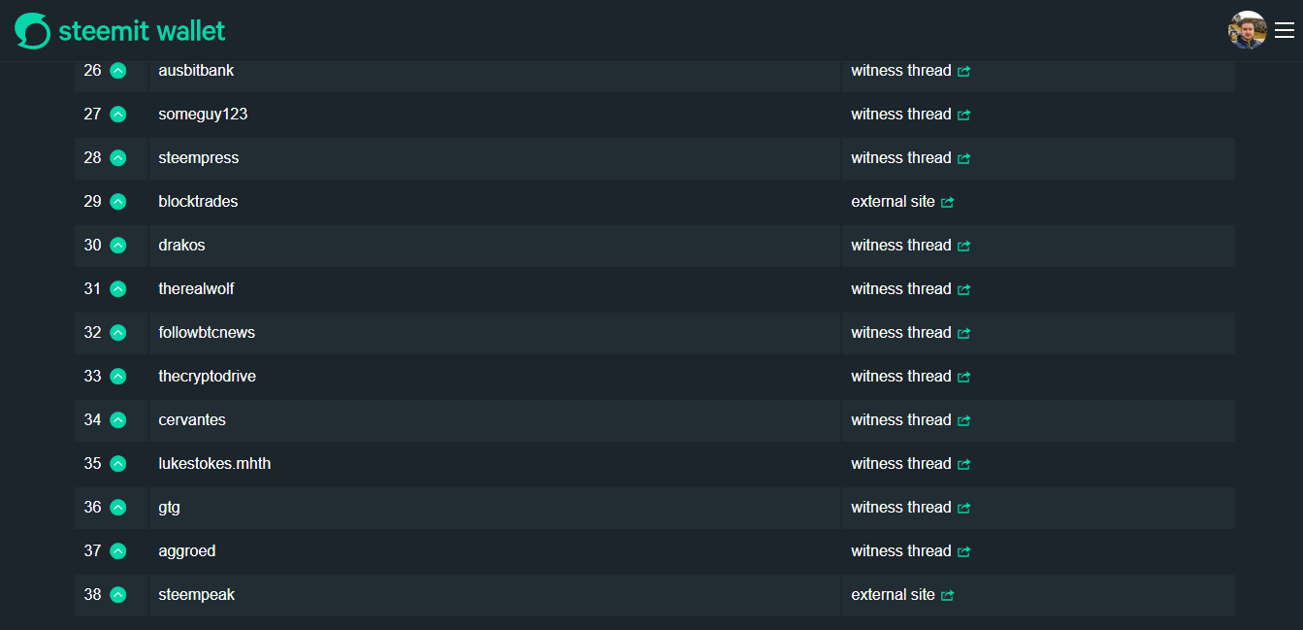1303x630 pixels.
Task: Vote for gtg using upvote circle
Action: coord(118,508)
